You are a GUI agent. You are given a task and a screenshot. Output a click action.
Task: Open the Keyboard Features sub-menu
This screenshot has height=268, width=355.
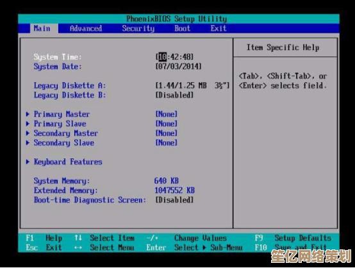(x=68, y=162)
